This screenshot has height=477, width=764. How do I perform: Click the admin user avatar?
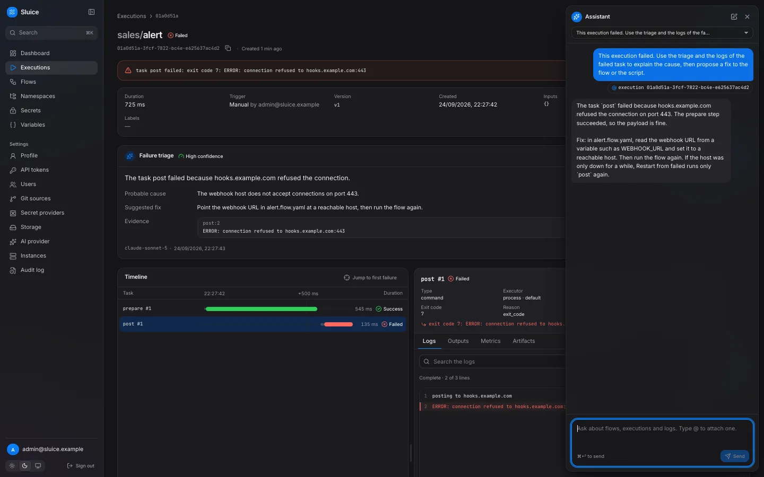pos(13,449)
